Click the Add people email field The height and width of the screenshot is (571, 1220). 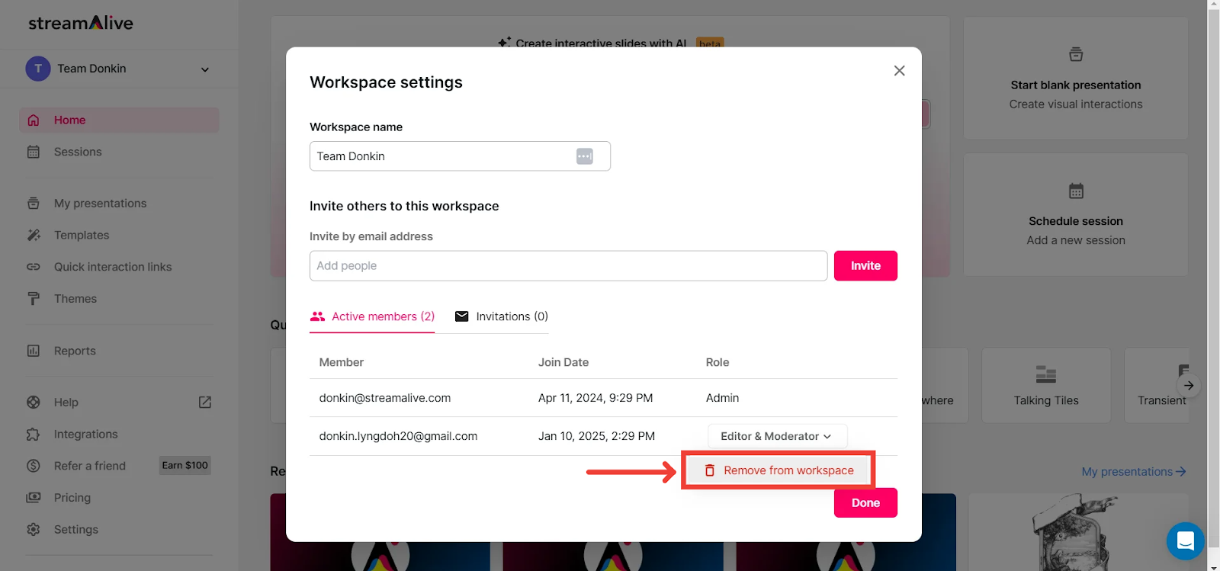pyautogui.click(x=568, y=266)
